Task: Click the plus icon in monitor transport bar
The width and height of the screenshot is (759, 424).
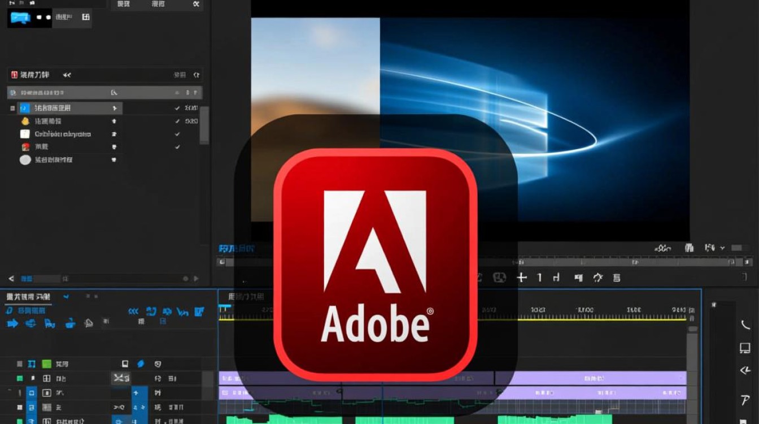Action: [x=522, y=278]
